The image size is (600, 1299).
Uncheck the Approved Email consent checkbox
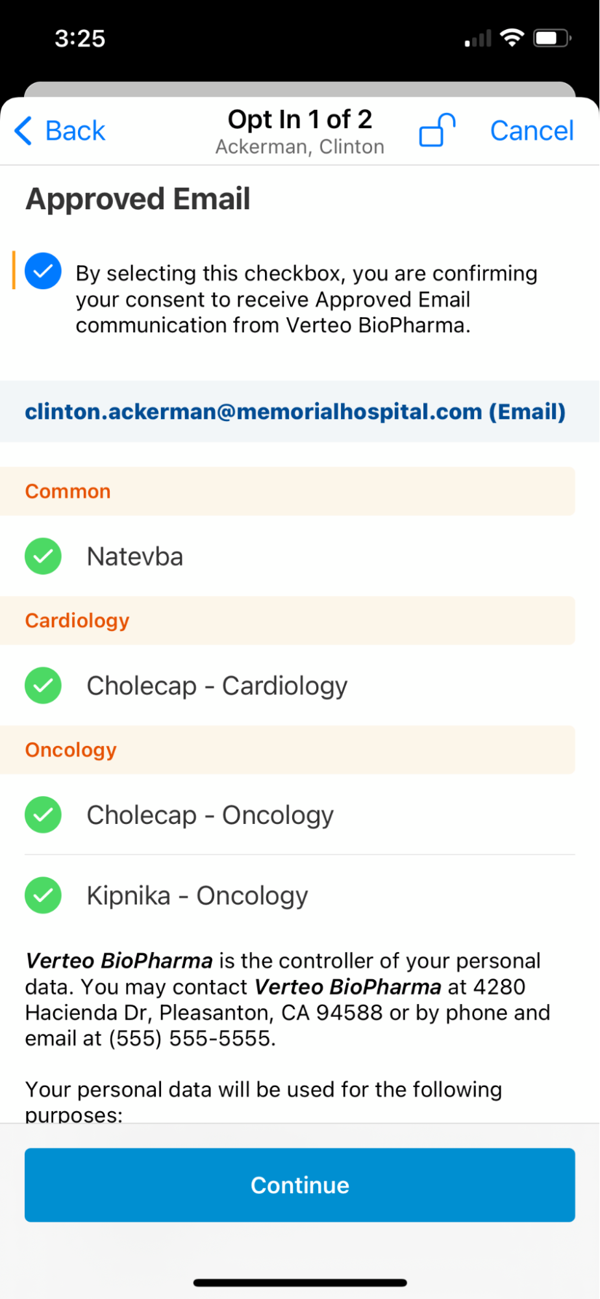44,271
